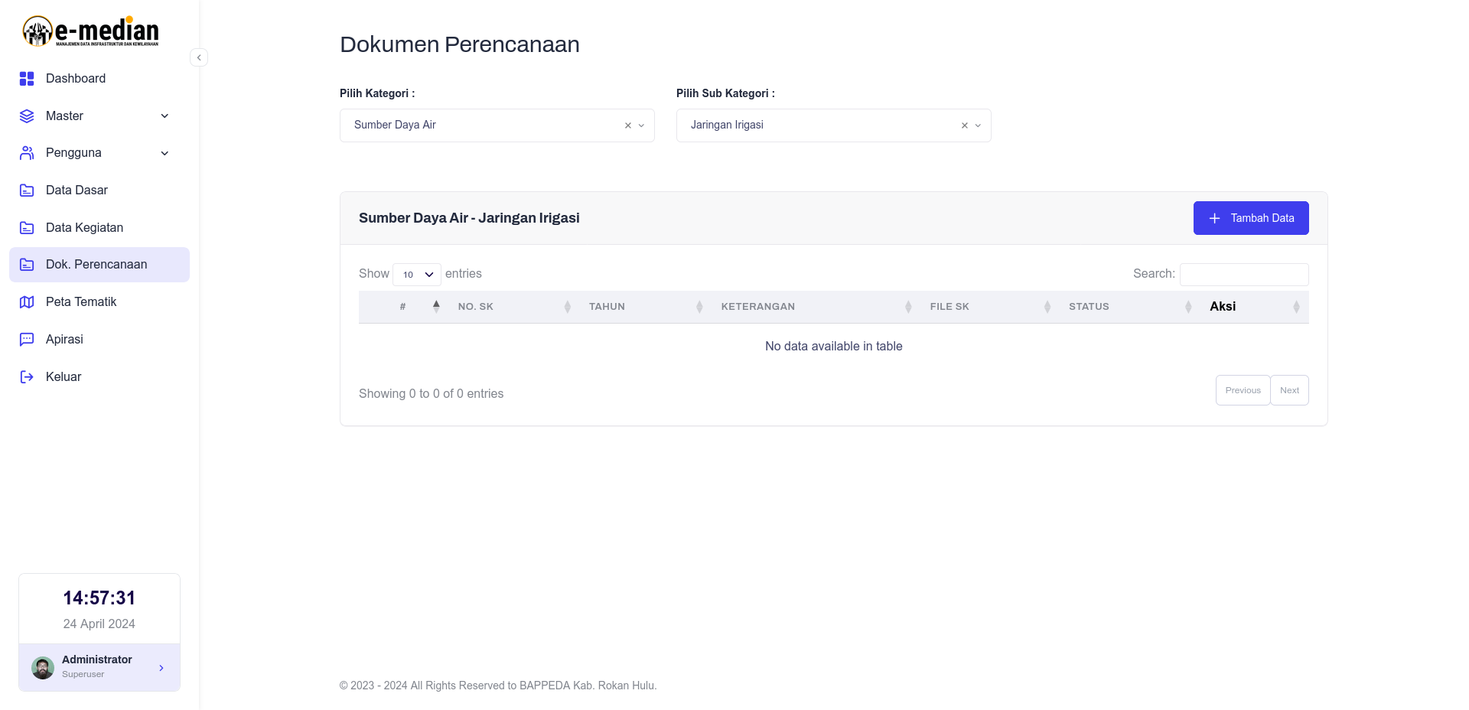The height and width of the screenshot is (710, 1469).
Task: Sort by the STATUS column arrow
Action: (1188, 307)
